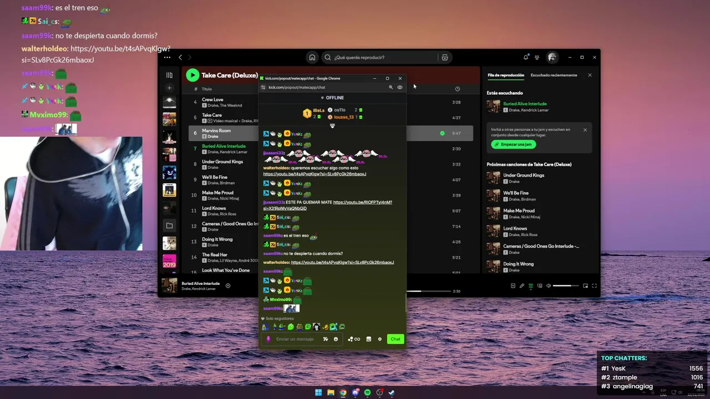Click 'Enviar un mensaje' chat input

click(x=295, y=339)
